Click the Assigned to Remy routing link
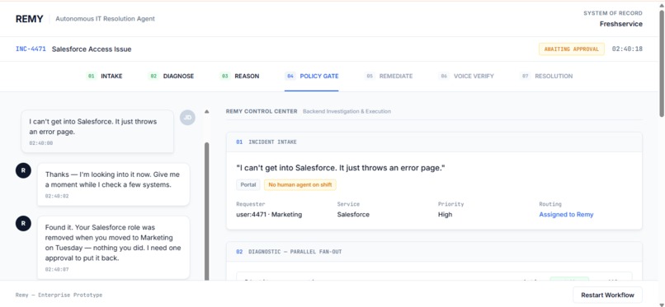Viewport: 665px width, 307px height. [566, 214]
